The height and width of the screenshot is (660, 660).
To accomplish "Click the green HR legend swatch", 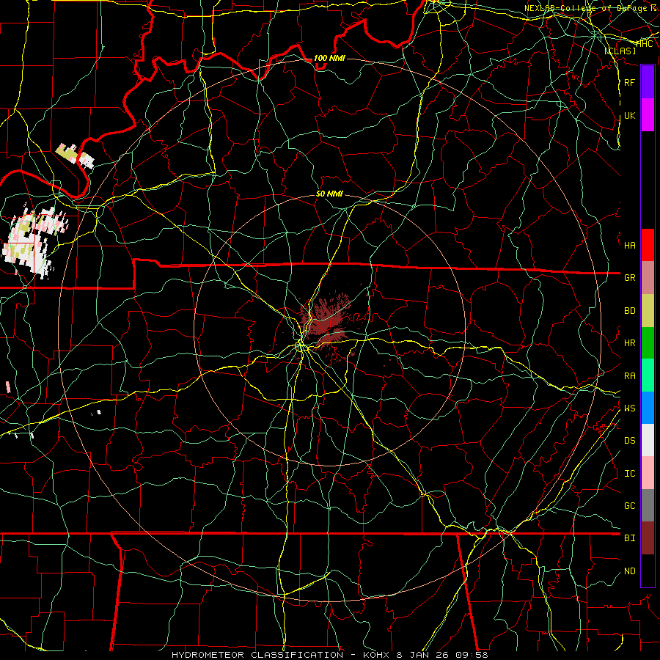I will [x=648, y=343].
